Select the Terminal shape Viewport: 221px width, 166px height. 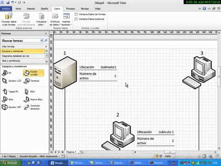click(x=32, y=81)
